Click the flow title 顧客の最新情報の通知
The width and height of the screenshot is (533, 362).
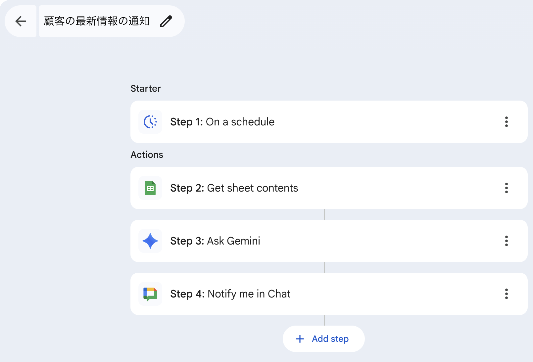click(97, 21)
